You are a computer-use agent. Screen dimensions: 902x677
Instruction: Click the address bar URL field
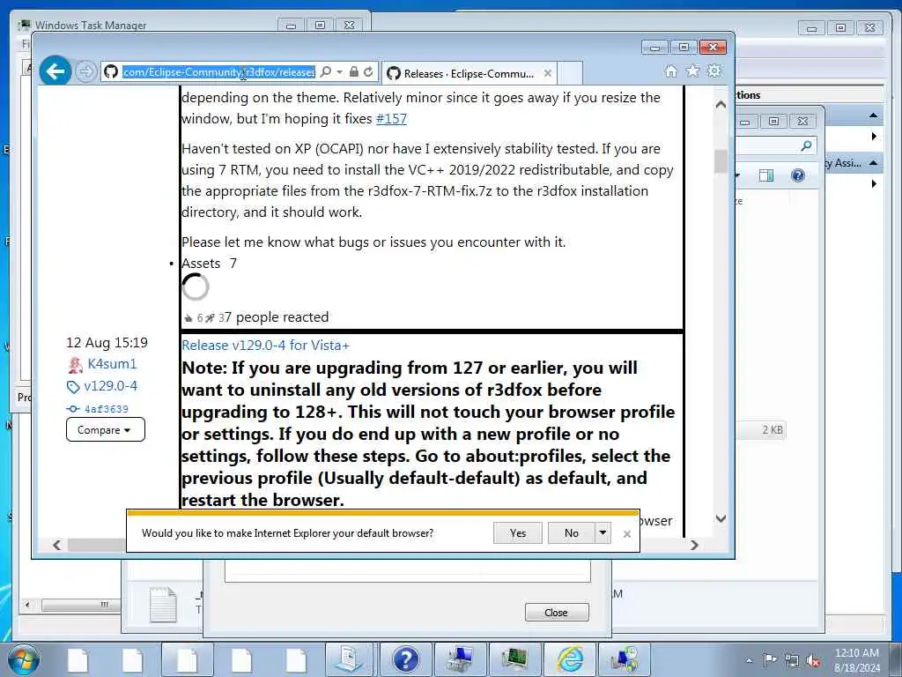pos(218,72)
